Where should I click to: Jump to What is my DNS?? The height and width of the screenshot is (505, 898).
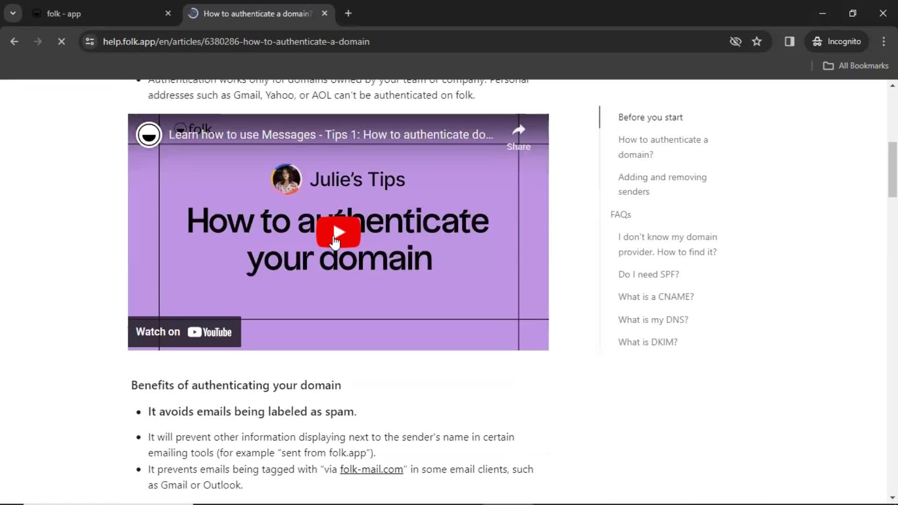click(653, 320)
